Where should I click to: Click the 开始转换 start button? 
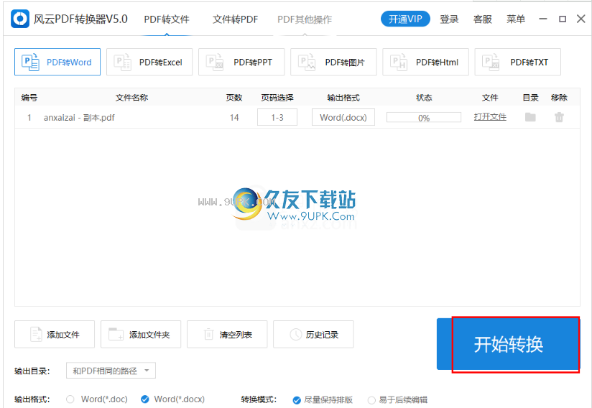point(508,344)
